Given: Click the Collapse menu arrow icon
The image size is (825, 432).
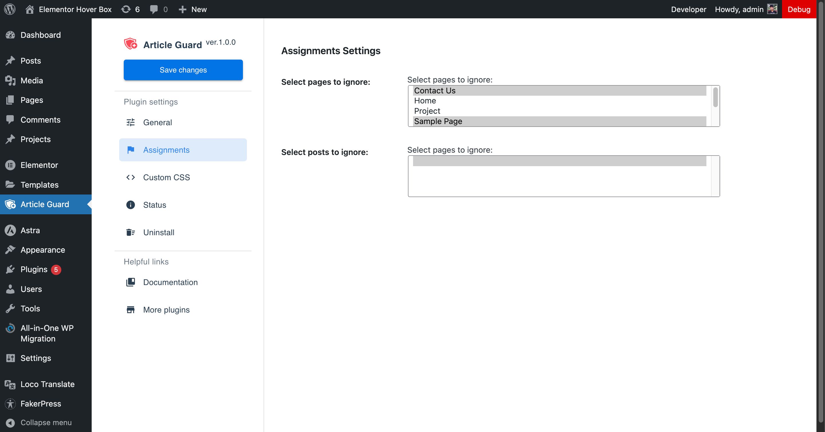Looking at the screenshot, I should tap(10, 423).
